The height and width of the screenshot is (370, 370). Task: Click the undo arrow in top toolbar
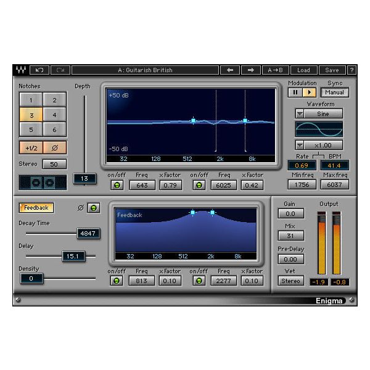click(39, 70)
